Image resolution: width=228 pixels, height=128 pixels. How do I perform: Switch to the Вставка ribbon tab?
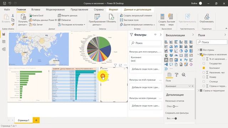[36, 10]
